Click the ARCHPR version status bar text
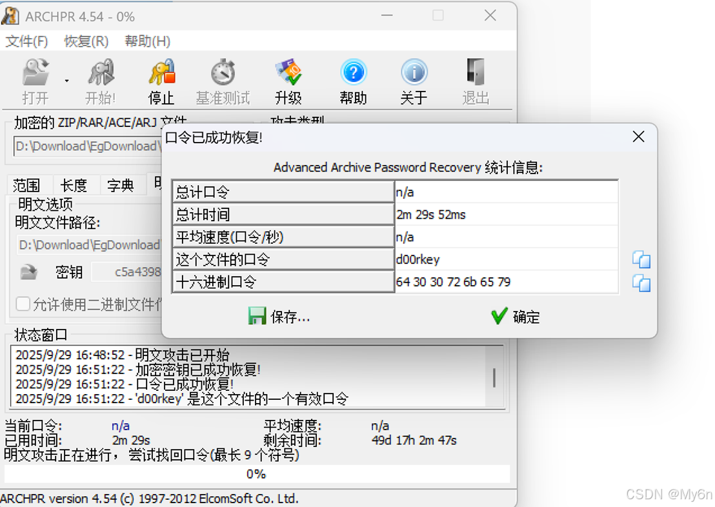The image size is (715, 507). pos(150,499)
